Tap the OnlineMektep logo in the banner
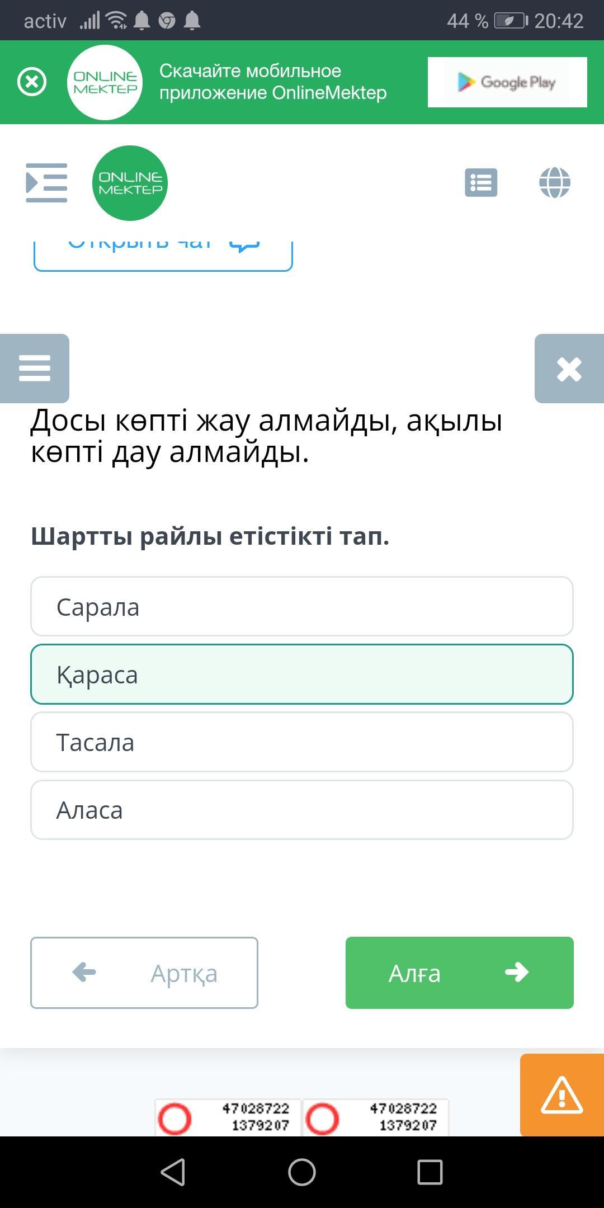 tap(105, 82)
